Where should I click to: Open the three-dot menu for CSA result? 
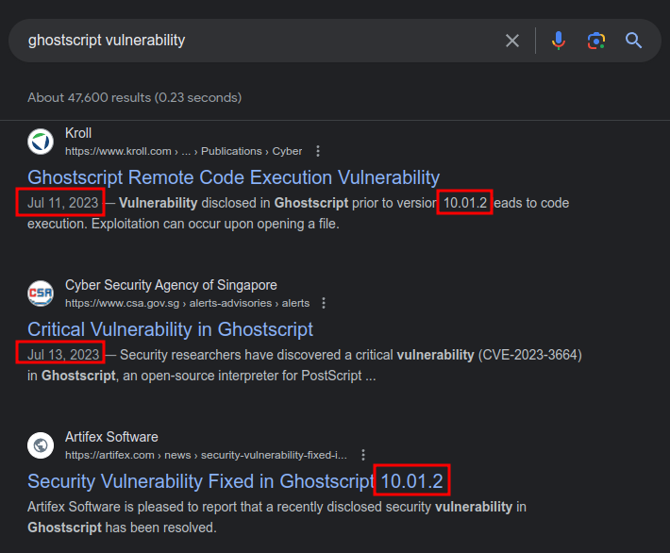pos(324,303)
